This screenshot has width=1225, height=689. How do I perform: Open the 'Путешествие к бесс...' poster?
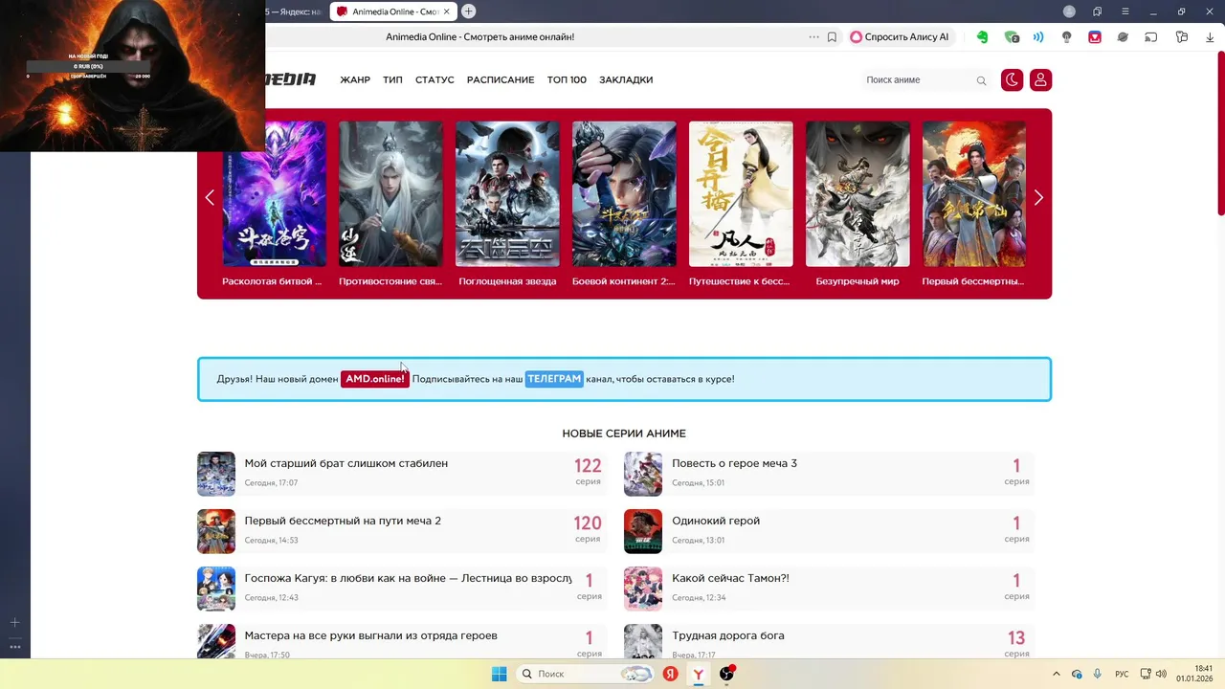pos(741,194)
